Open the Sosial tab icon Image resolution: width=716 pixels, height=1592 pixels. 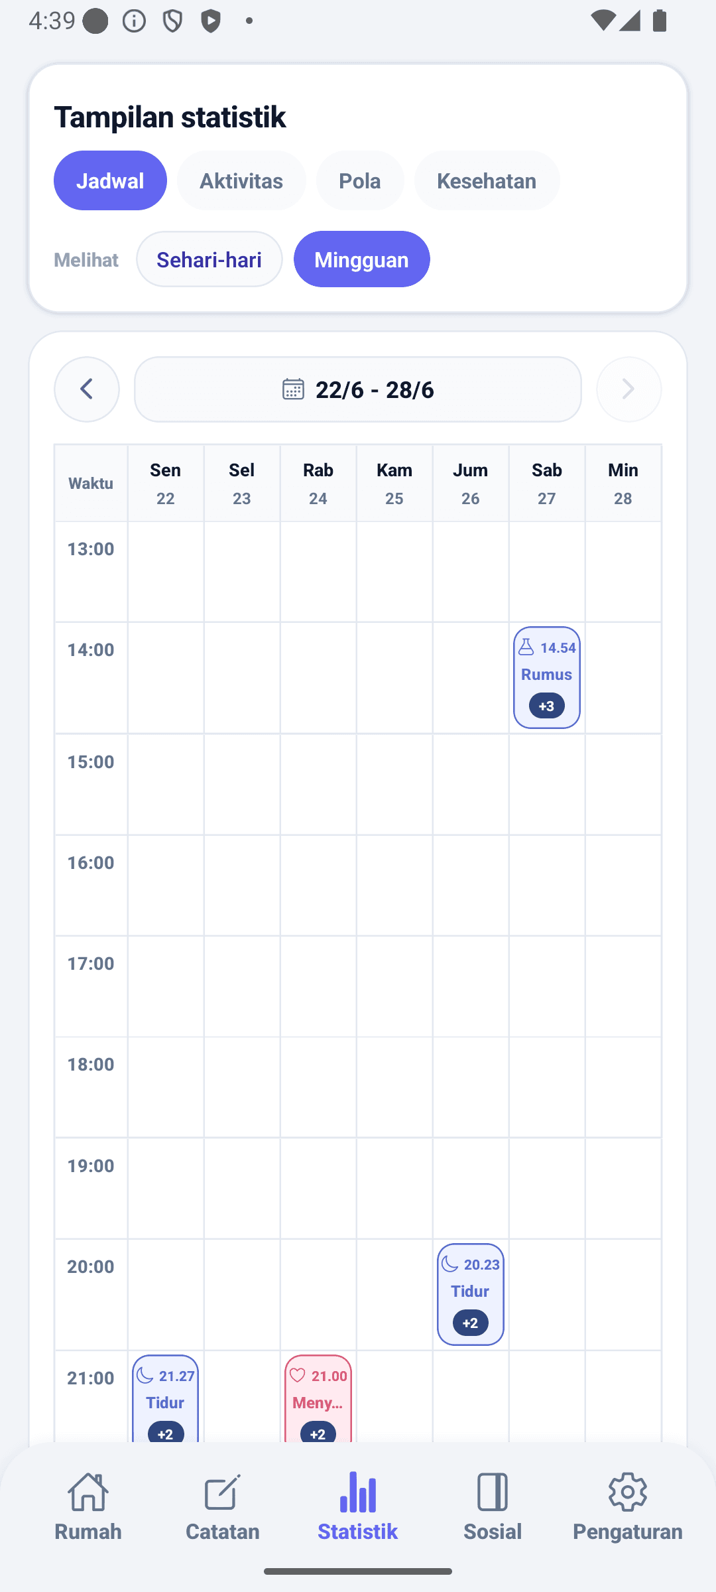click(x=493, y=1493)
